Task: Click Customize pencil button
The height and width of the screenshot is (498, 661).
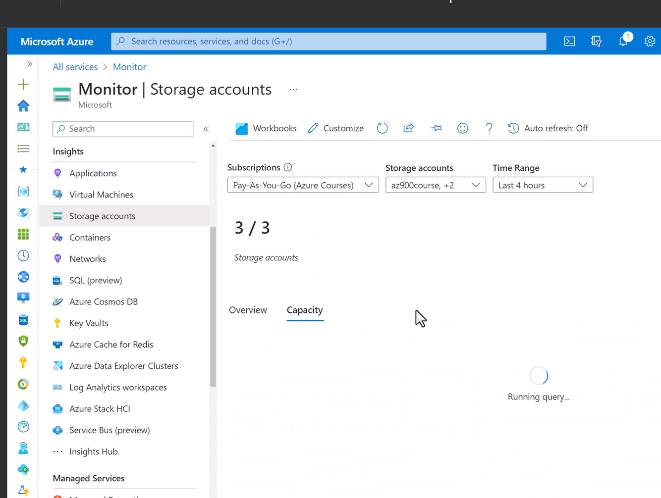Action: 335,128
